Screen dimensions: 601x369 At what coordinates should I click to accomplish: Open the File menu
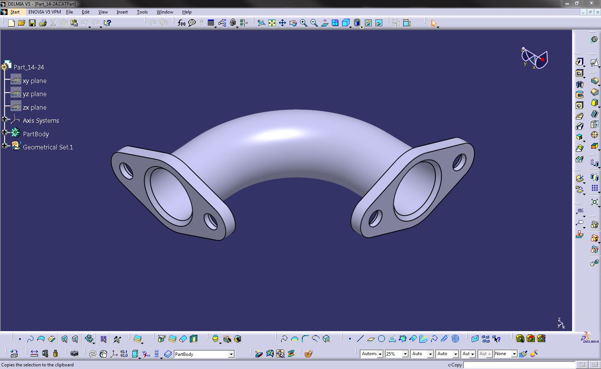[x=70, y=12]
